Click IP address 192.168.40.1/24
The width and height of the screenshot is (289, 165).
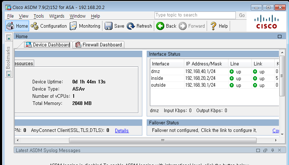pyautogui.click(x=200, y=71)
